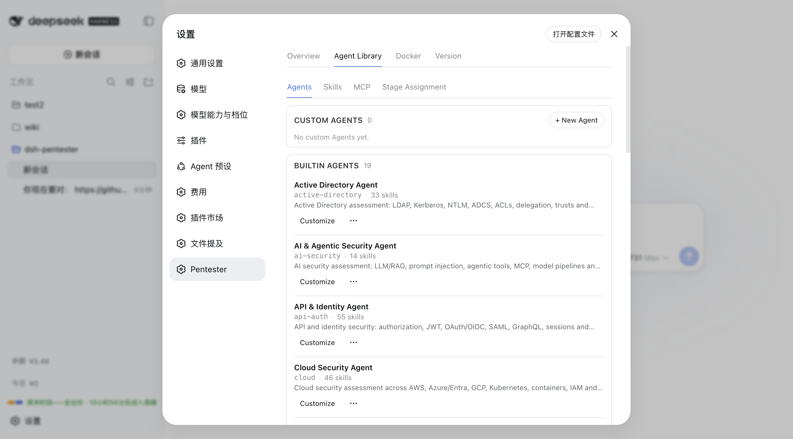Click BUILTIN AGENTS heading
Viewport: 793px width, 439px height.
click(x=326, y=166)
